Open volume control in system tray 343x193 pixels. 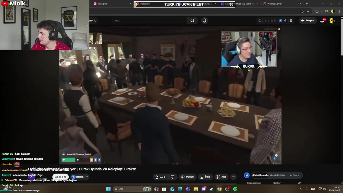pos(325,189)
